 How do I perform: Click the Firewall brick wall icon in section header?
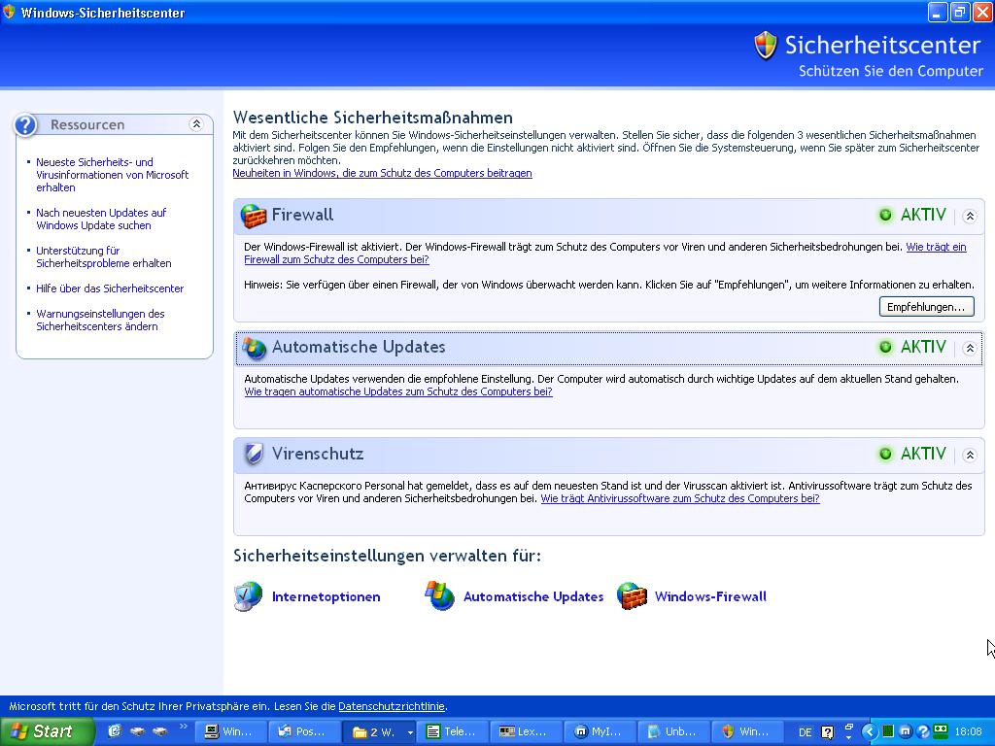[x=254, y=216]
